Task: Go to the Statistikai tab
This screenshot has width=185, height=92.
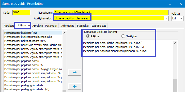Action: pos(83,26)
